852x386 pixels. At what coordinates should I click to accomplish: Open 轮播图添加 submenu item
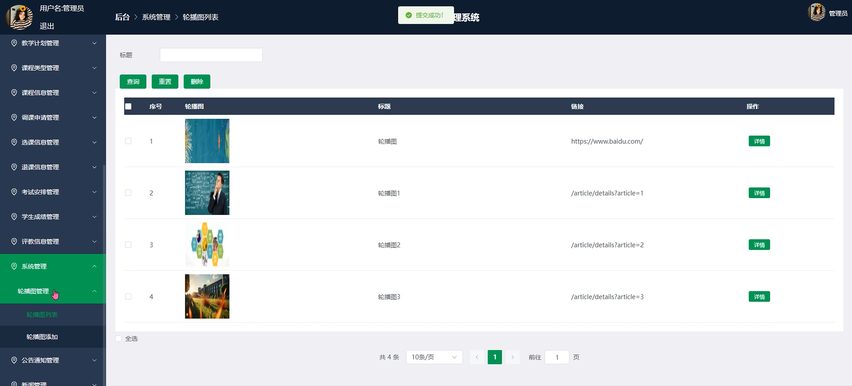tap(42, 337)
